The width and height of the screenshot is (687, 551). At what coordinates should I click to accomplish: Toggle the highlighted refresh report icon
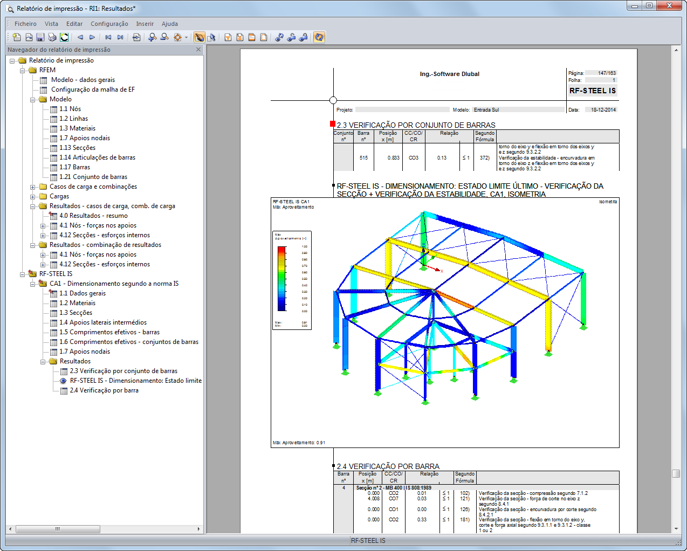pyautogui.click(x=319, y=37)
